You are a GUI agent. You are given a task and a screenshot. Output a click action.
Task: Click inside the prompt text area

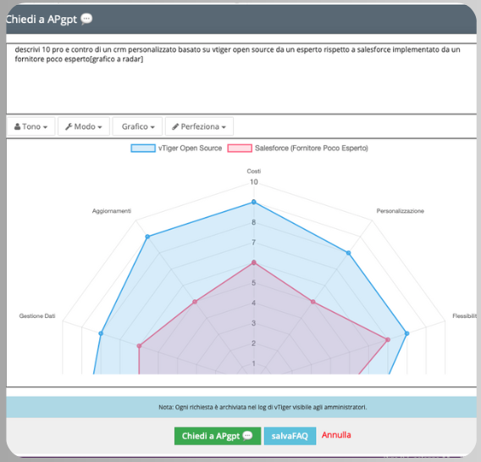coord(241,79)
